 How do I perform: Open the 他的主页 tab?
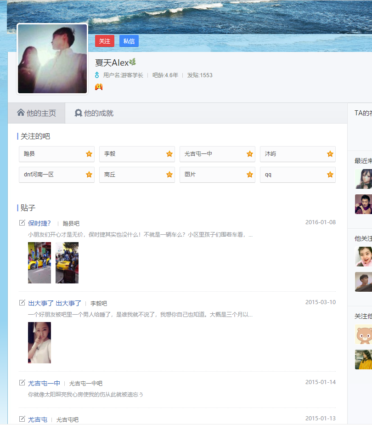point(36,113)
